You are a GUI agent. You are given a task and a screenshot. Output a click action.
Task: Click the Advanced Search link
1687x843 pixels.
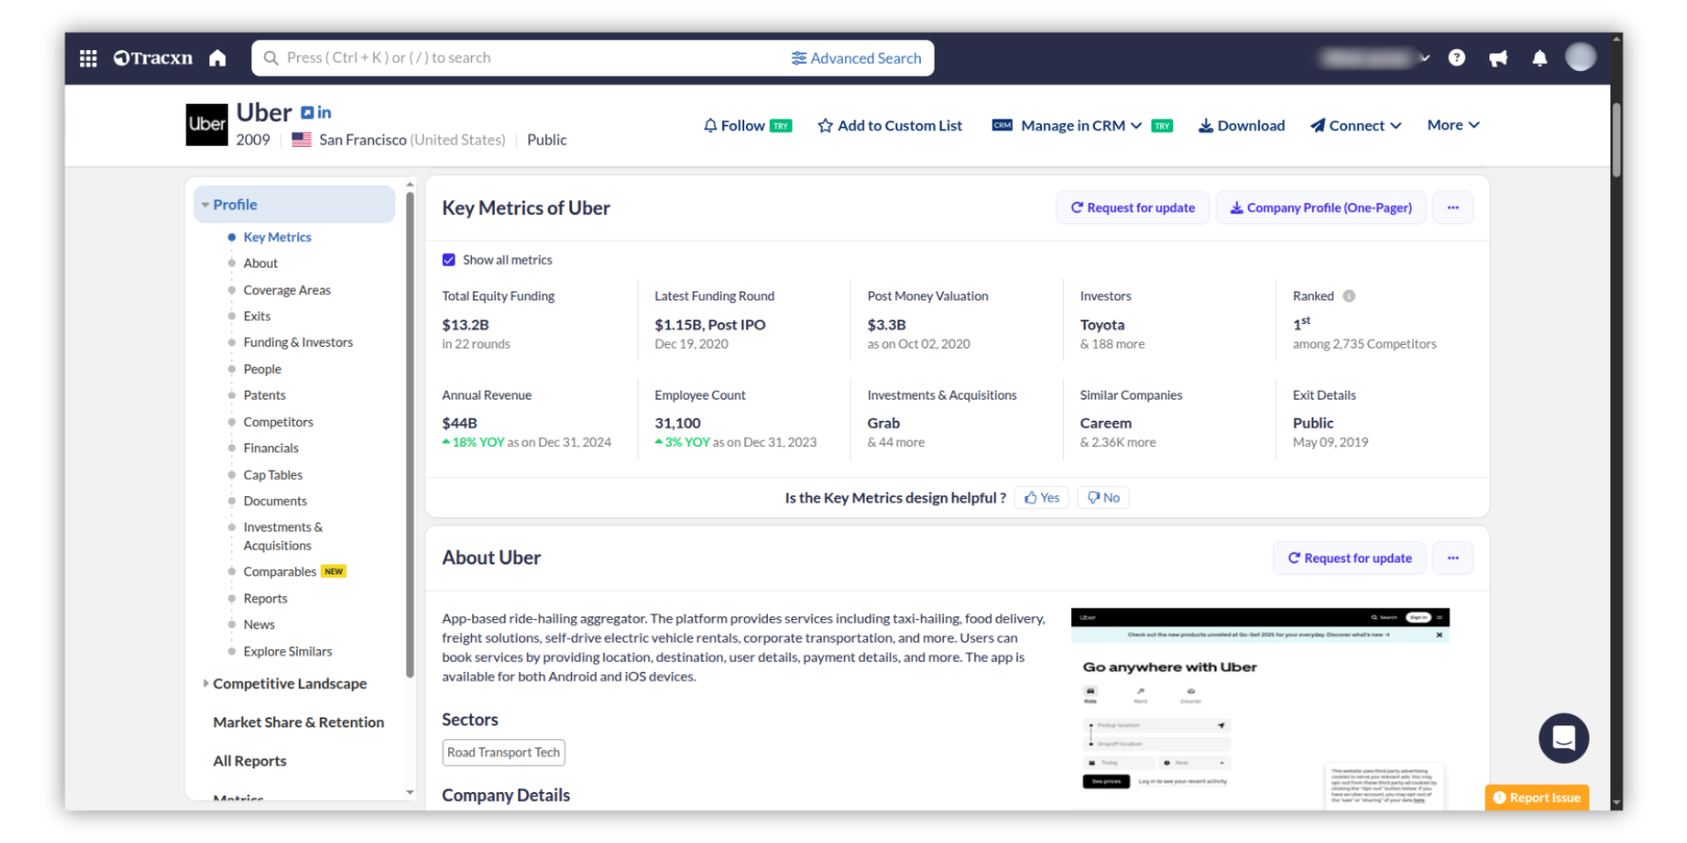856,58
